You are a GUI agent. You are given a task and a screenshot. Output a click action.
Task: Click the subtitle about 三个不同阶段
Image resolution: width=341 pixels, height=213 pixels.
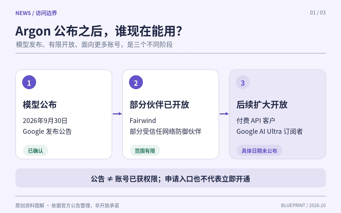coord(94,45)
